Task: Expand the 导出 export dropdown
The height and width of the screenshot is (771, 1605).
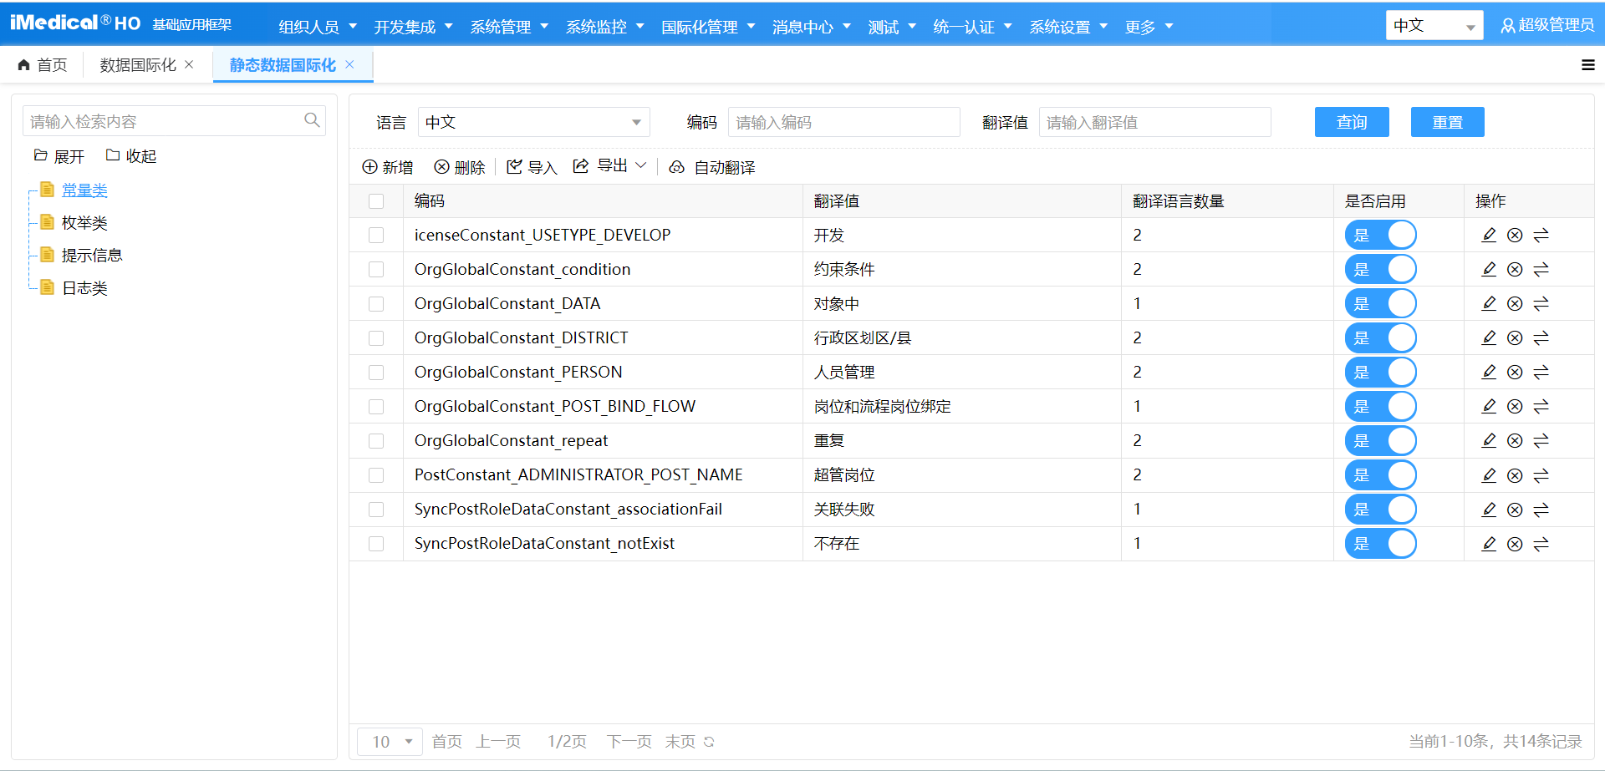Action: point(610,166)
